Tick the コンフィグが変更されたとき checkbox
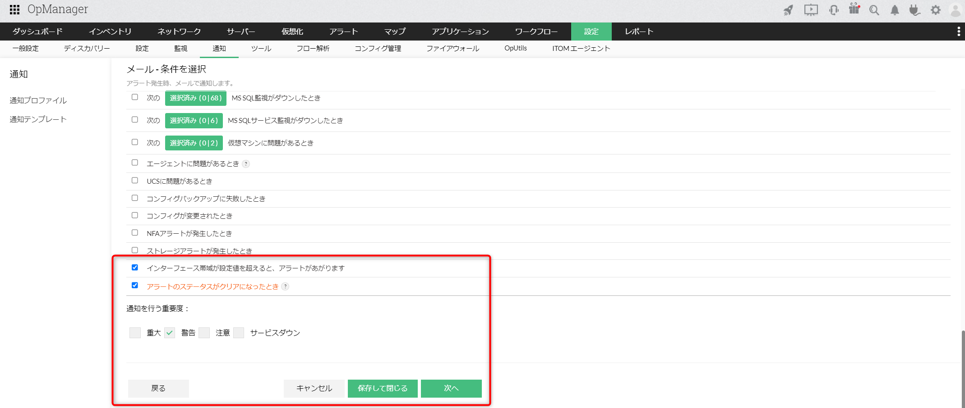Image resolution: width=965 pixels, height=408 pixels. pos(135,215)
